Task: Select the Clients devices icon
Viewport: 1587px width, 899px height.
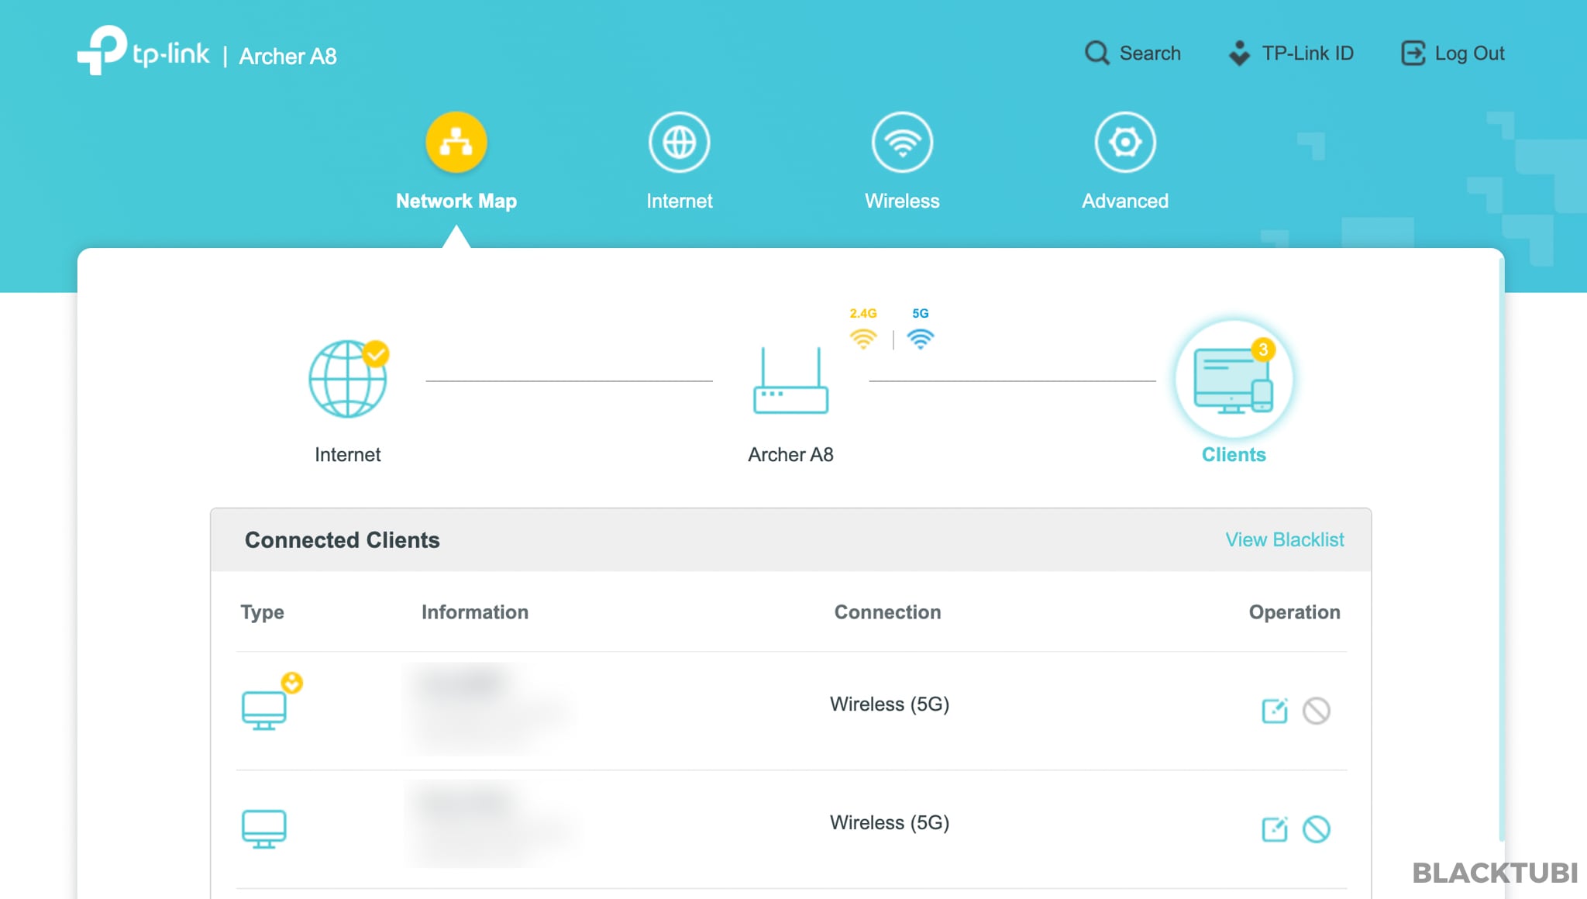Action: pyautogui.click(x=1233, y=380)
